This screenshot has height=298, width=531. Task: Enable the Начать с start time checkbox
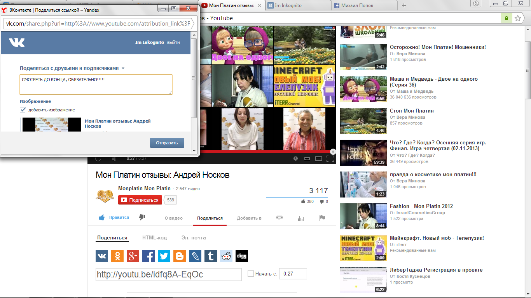251,274
